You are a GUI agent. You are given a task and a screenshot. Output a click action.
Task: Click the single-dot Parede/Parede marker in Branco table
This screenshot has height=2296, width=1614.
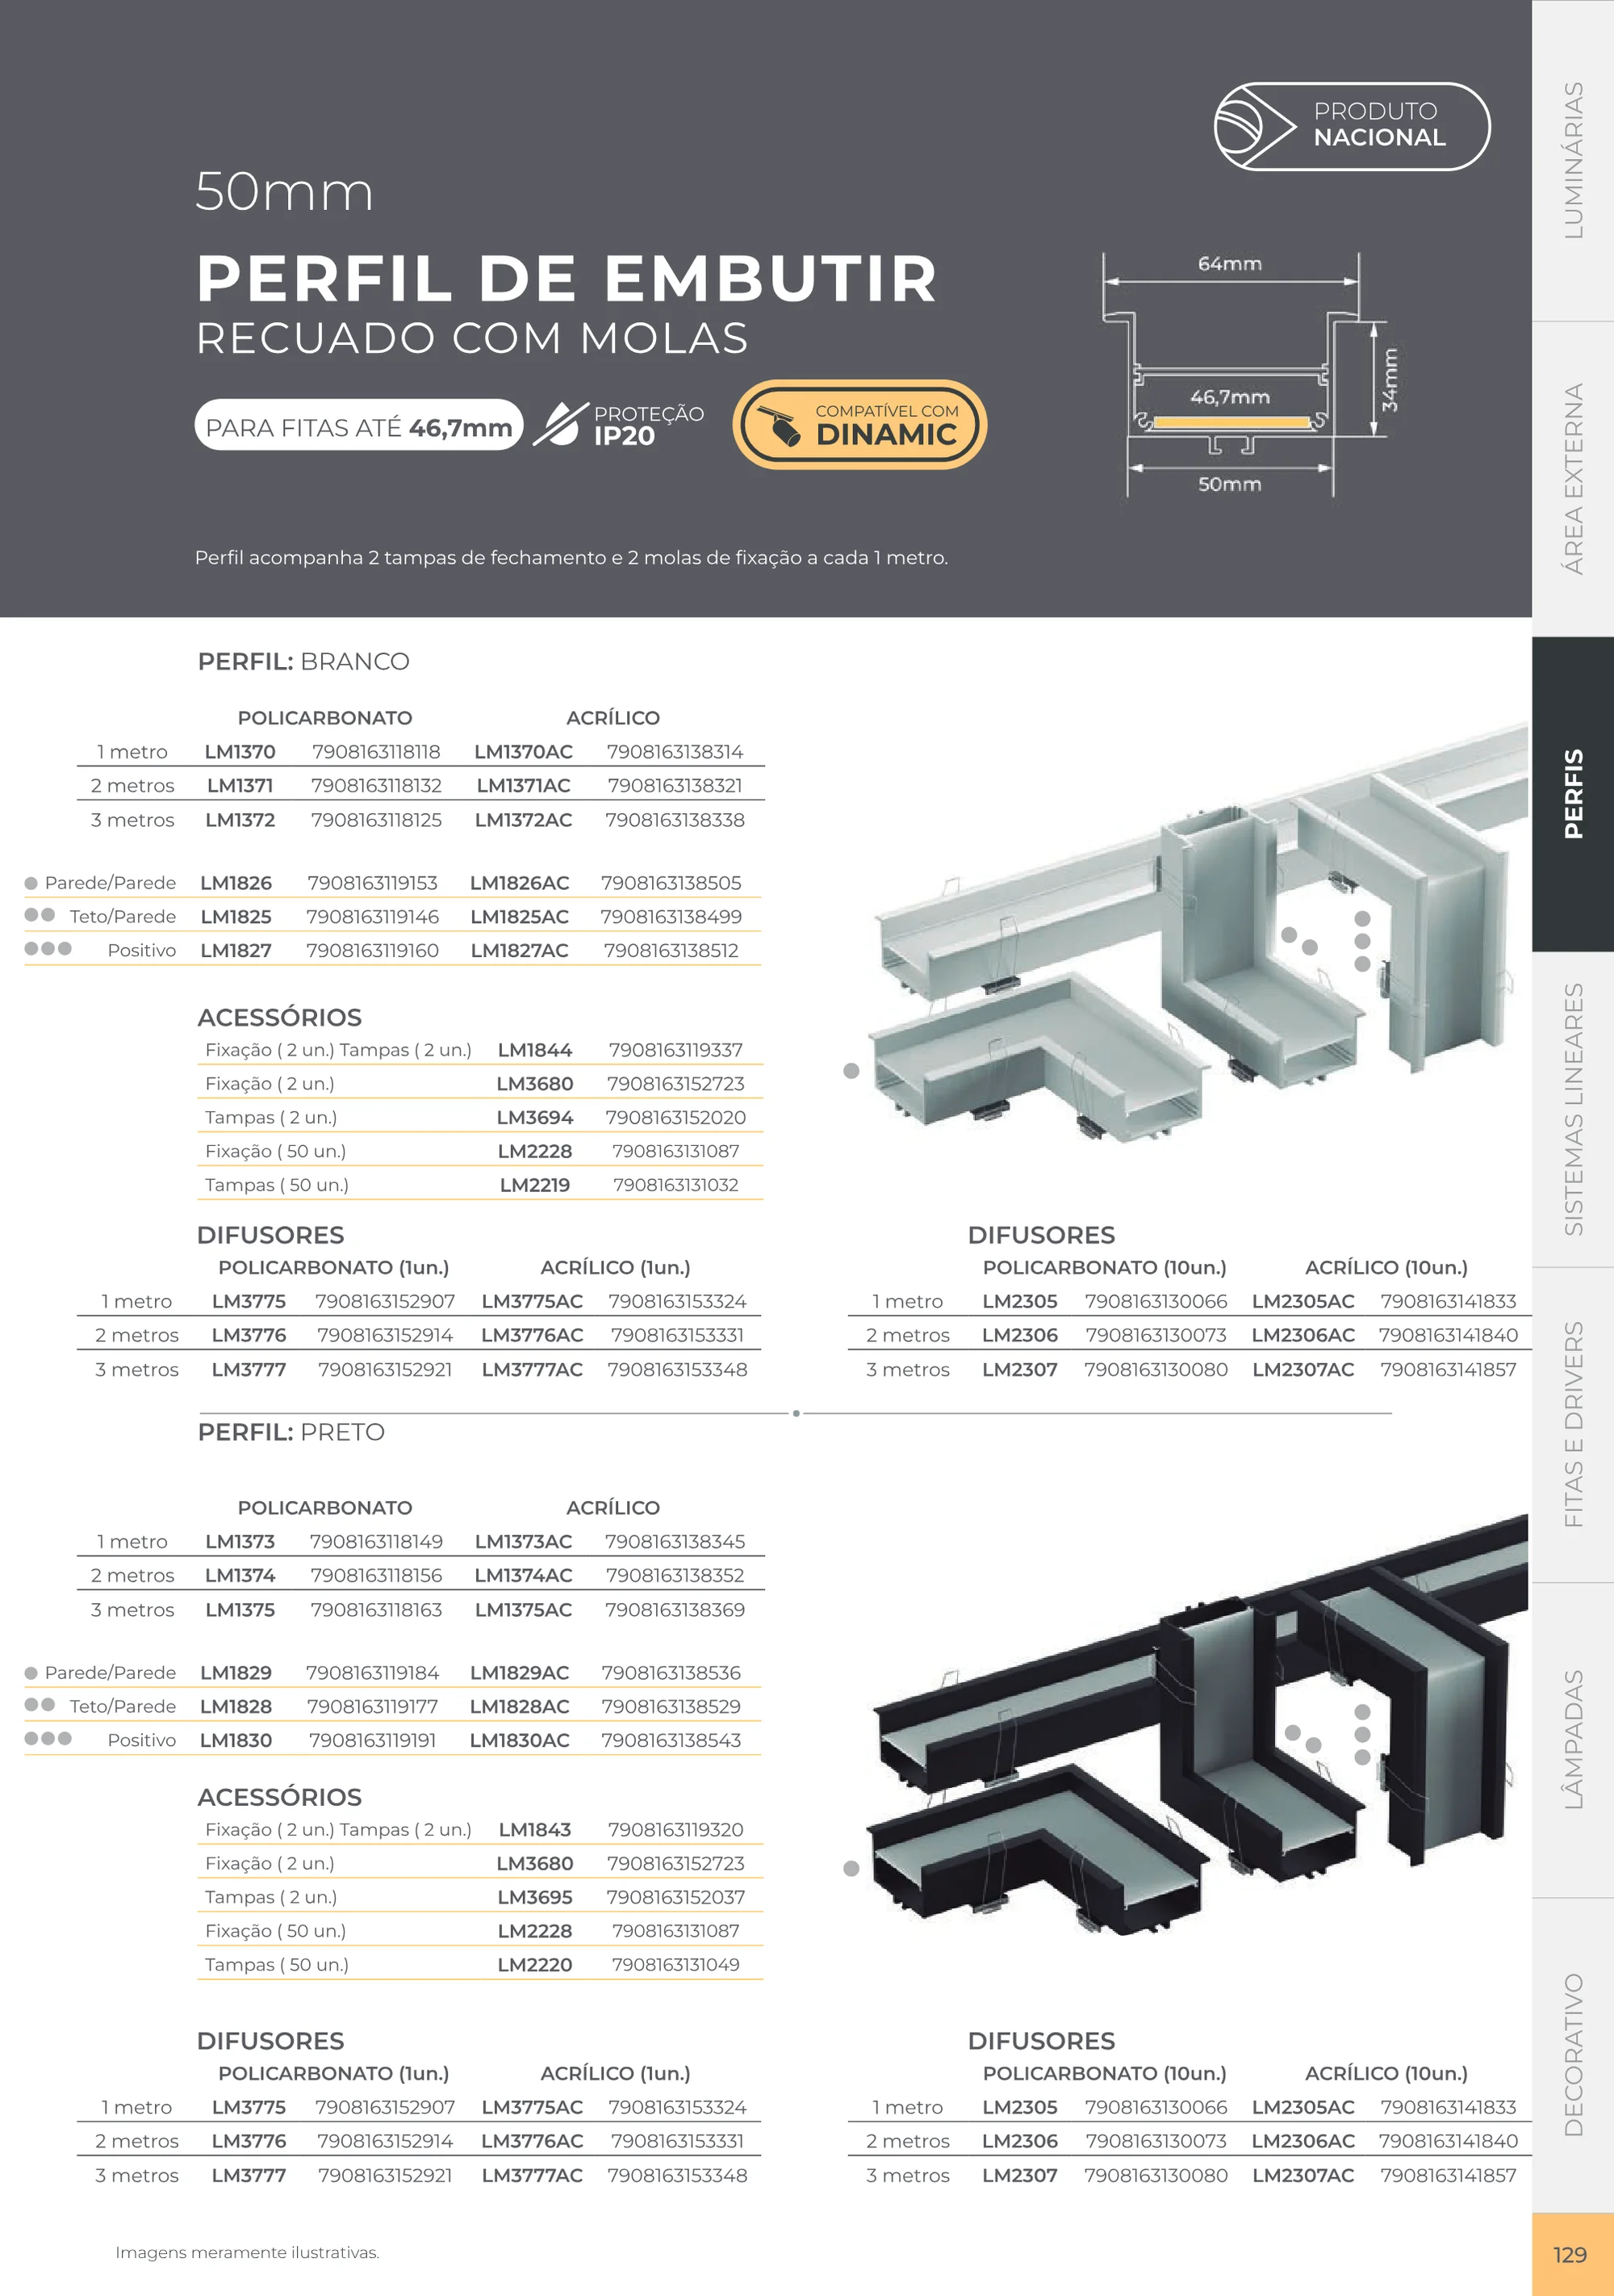31,883
